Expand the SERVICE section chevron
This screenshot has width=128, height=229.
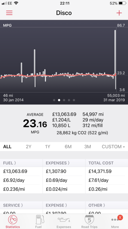[13, 205]
